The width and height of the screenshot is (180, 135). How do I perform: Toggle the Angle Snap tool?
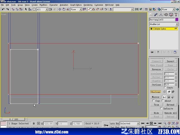pos(93,9)
